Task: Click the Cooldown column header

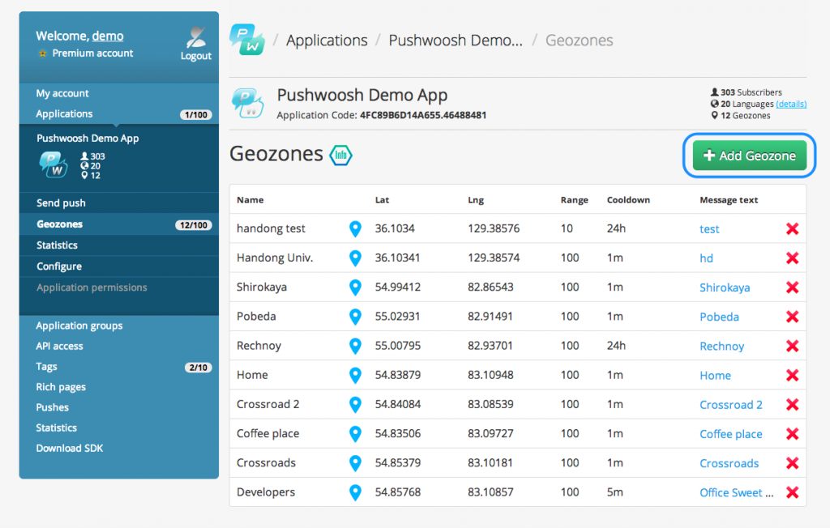Action: pyautogui.click(x=628, y=200)
